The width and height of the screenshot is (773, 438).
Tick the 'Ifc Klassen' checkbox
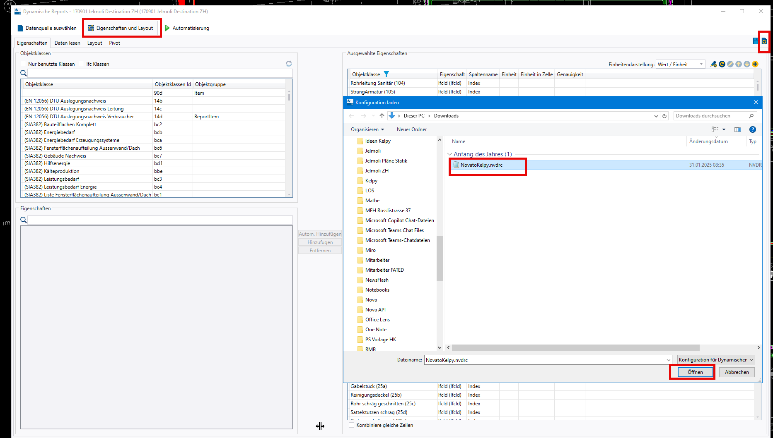click(x=82, y=64)
